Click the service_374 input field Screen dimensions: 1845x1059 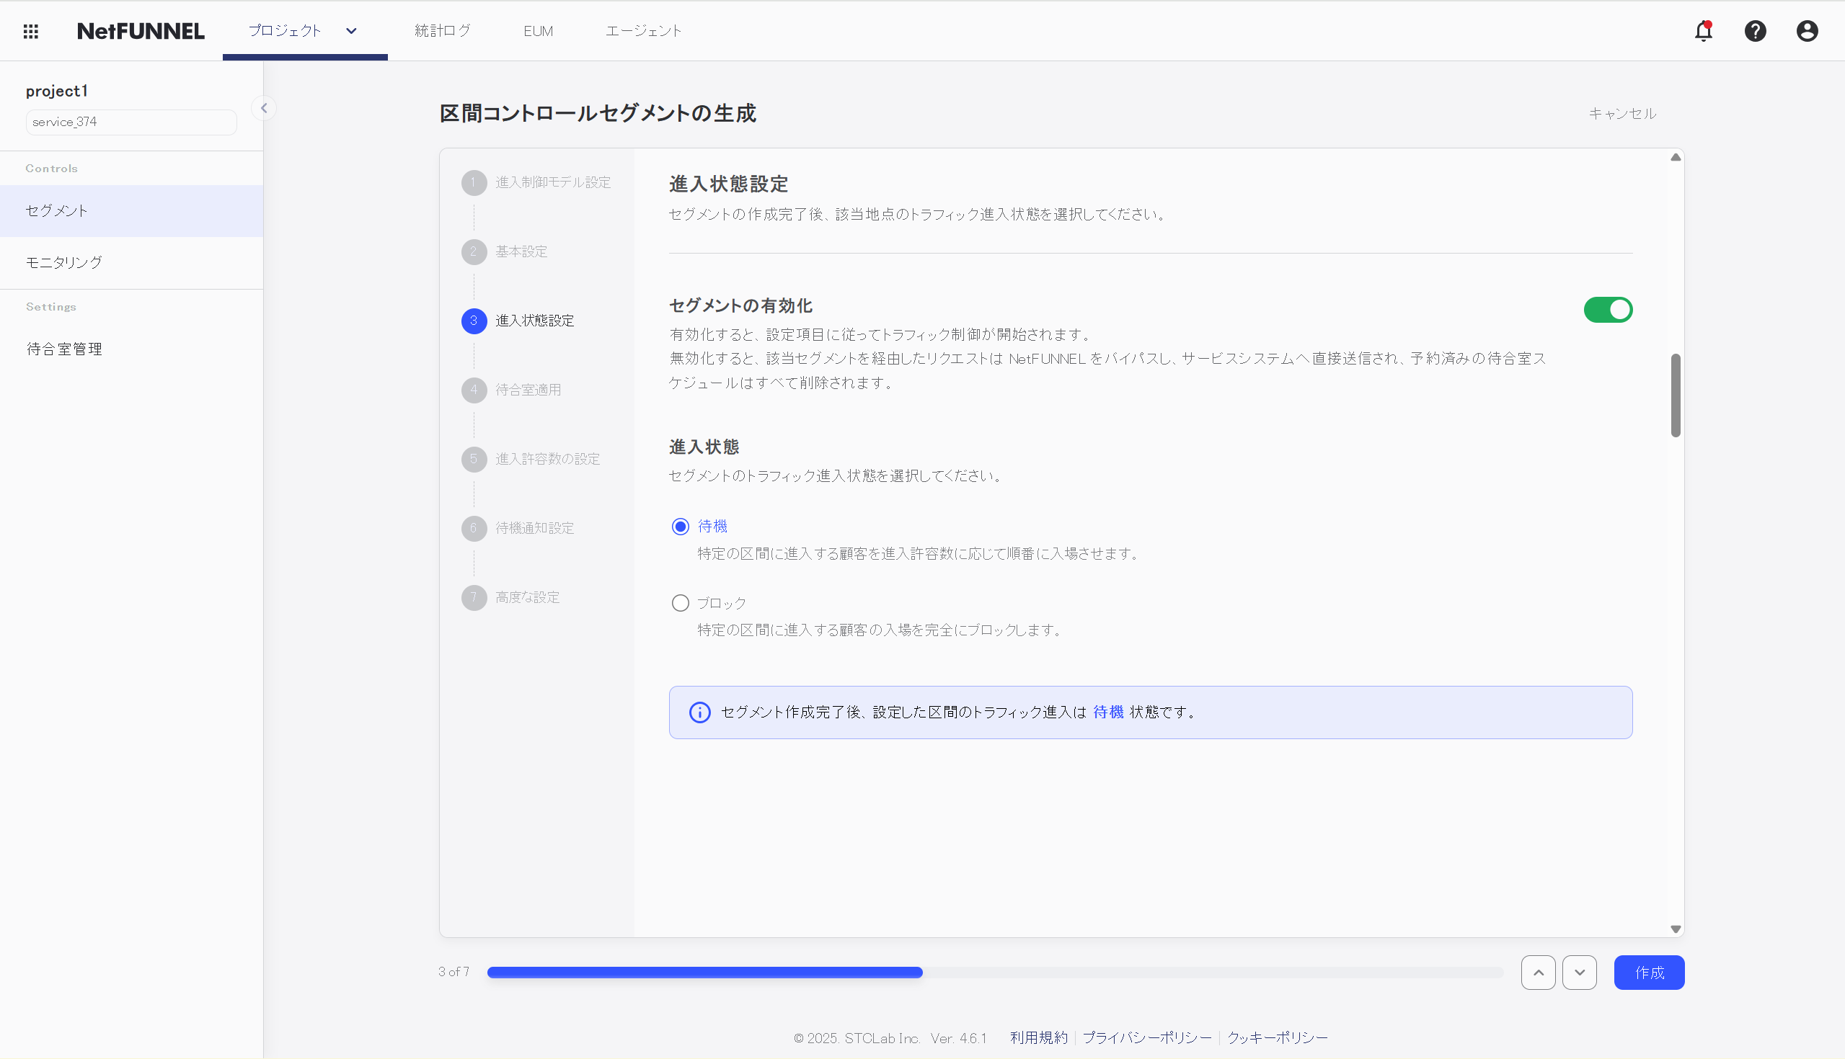coord(131,122)
